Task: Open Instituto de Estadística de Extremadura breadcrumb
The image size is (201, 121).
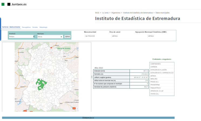Action: [138, 13]
